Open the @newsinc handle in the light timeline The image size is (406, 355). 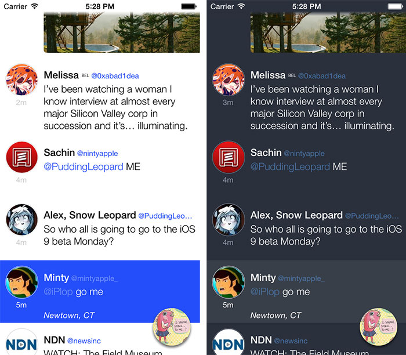pyautogui.click(x=84, y=340)
